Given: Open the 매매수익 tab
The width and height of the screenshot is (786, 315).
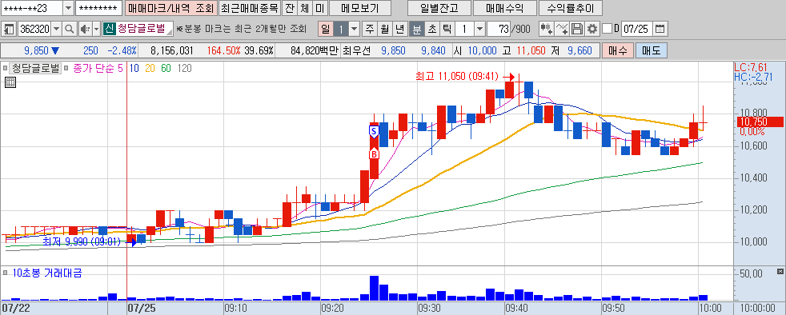Looking at the screenshot, I should (505, 8).
